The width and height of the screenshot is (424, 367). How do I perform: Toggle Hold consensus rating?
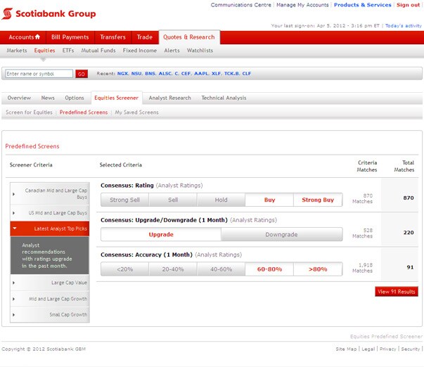click(221, 200)
